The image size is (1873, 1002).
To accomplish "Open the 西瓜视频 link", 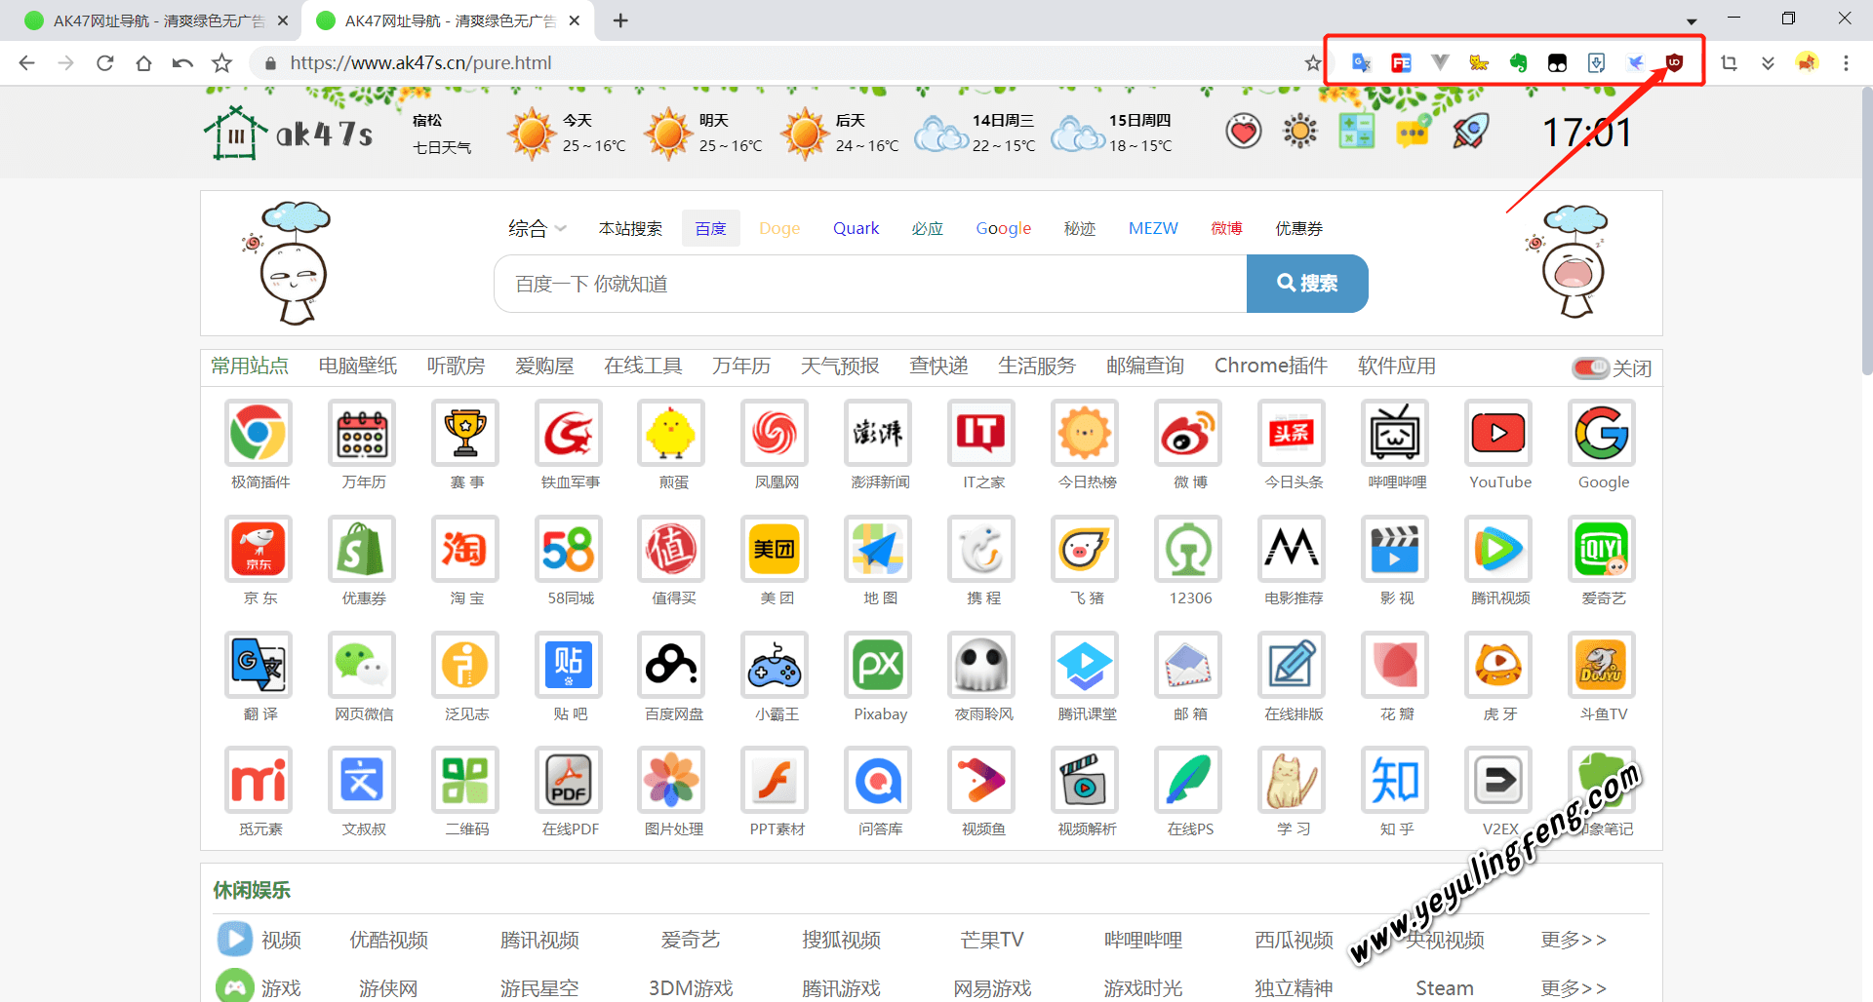I will click(1294, 940).
